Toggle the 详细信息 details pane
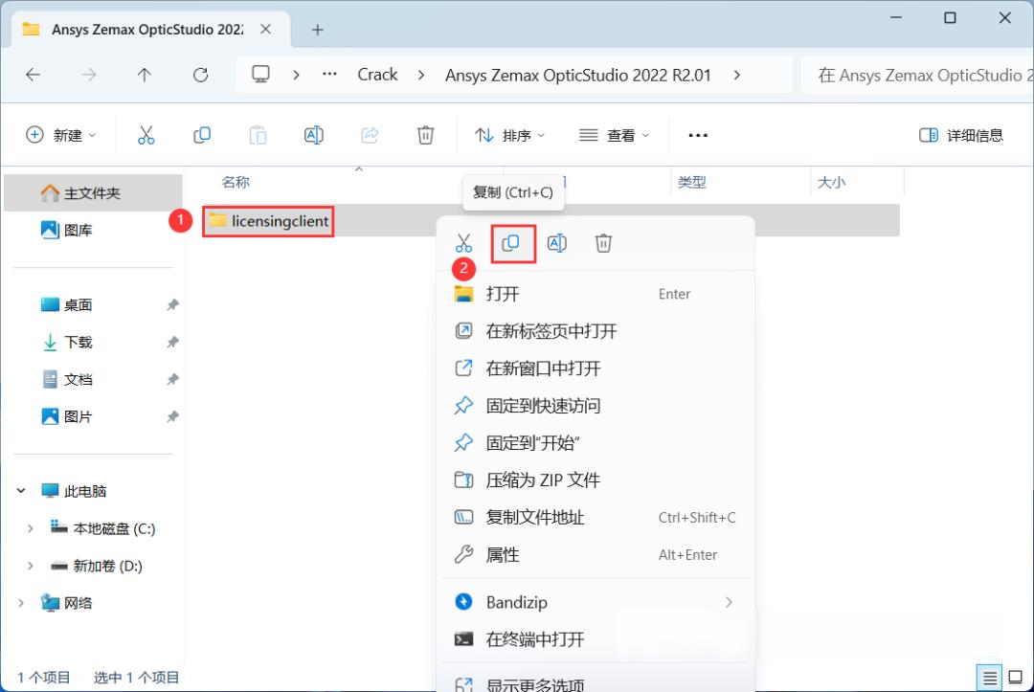 point(961,135)
